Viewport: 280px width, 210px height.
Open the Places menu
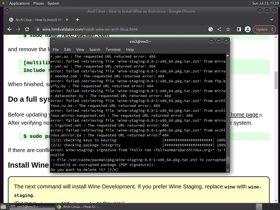point(38,3)
